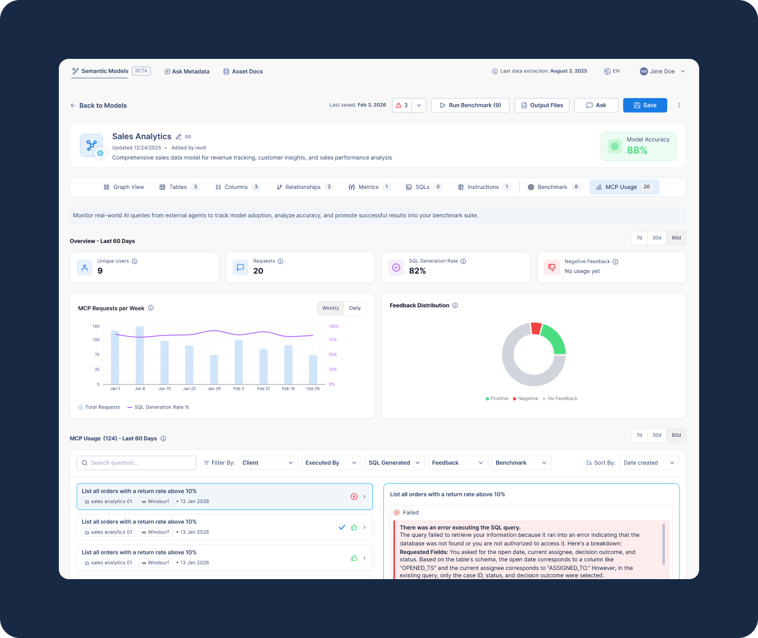Expand the query row with blue checkmark via chevron

click(364, 527)
